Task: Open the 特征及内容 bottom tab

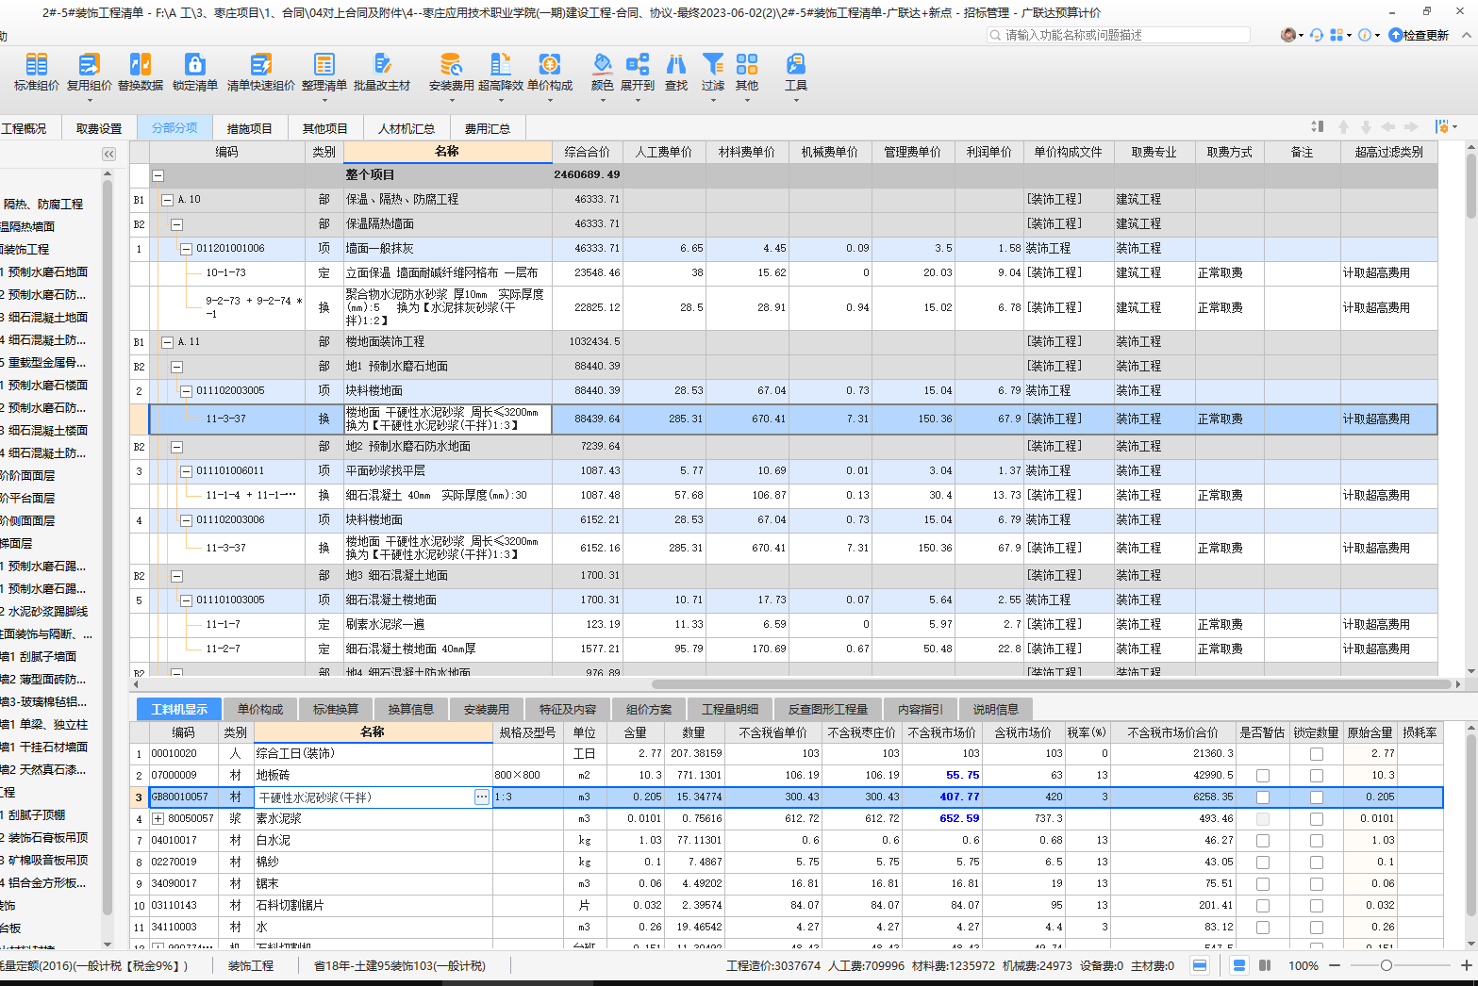Action: point(568,709)
